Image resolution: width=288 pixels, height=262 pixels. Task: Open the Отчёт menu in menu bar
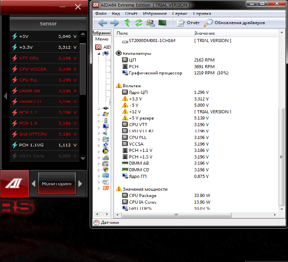(131, 14)
